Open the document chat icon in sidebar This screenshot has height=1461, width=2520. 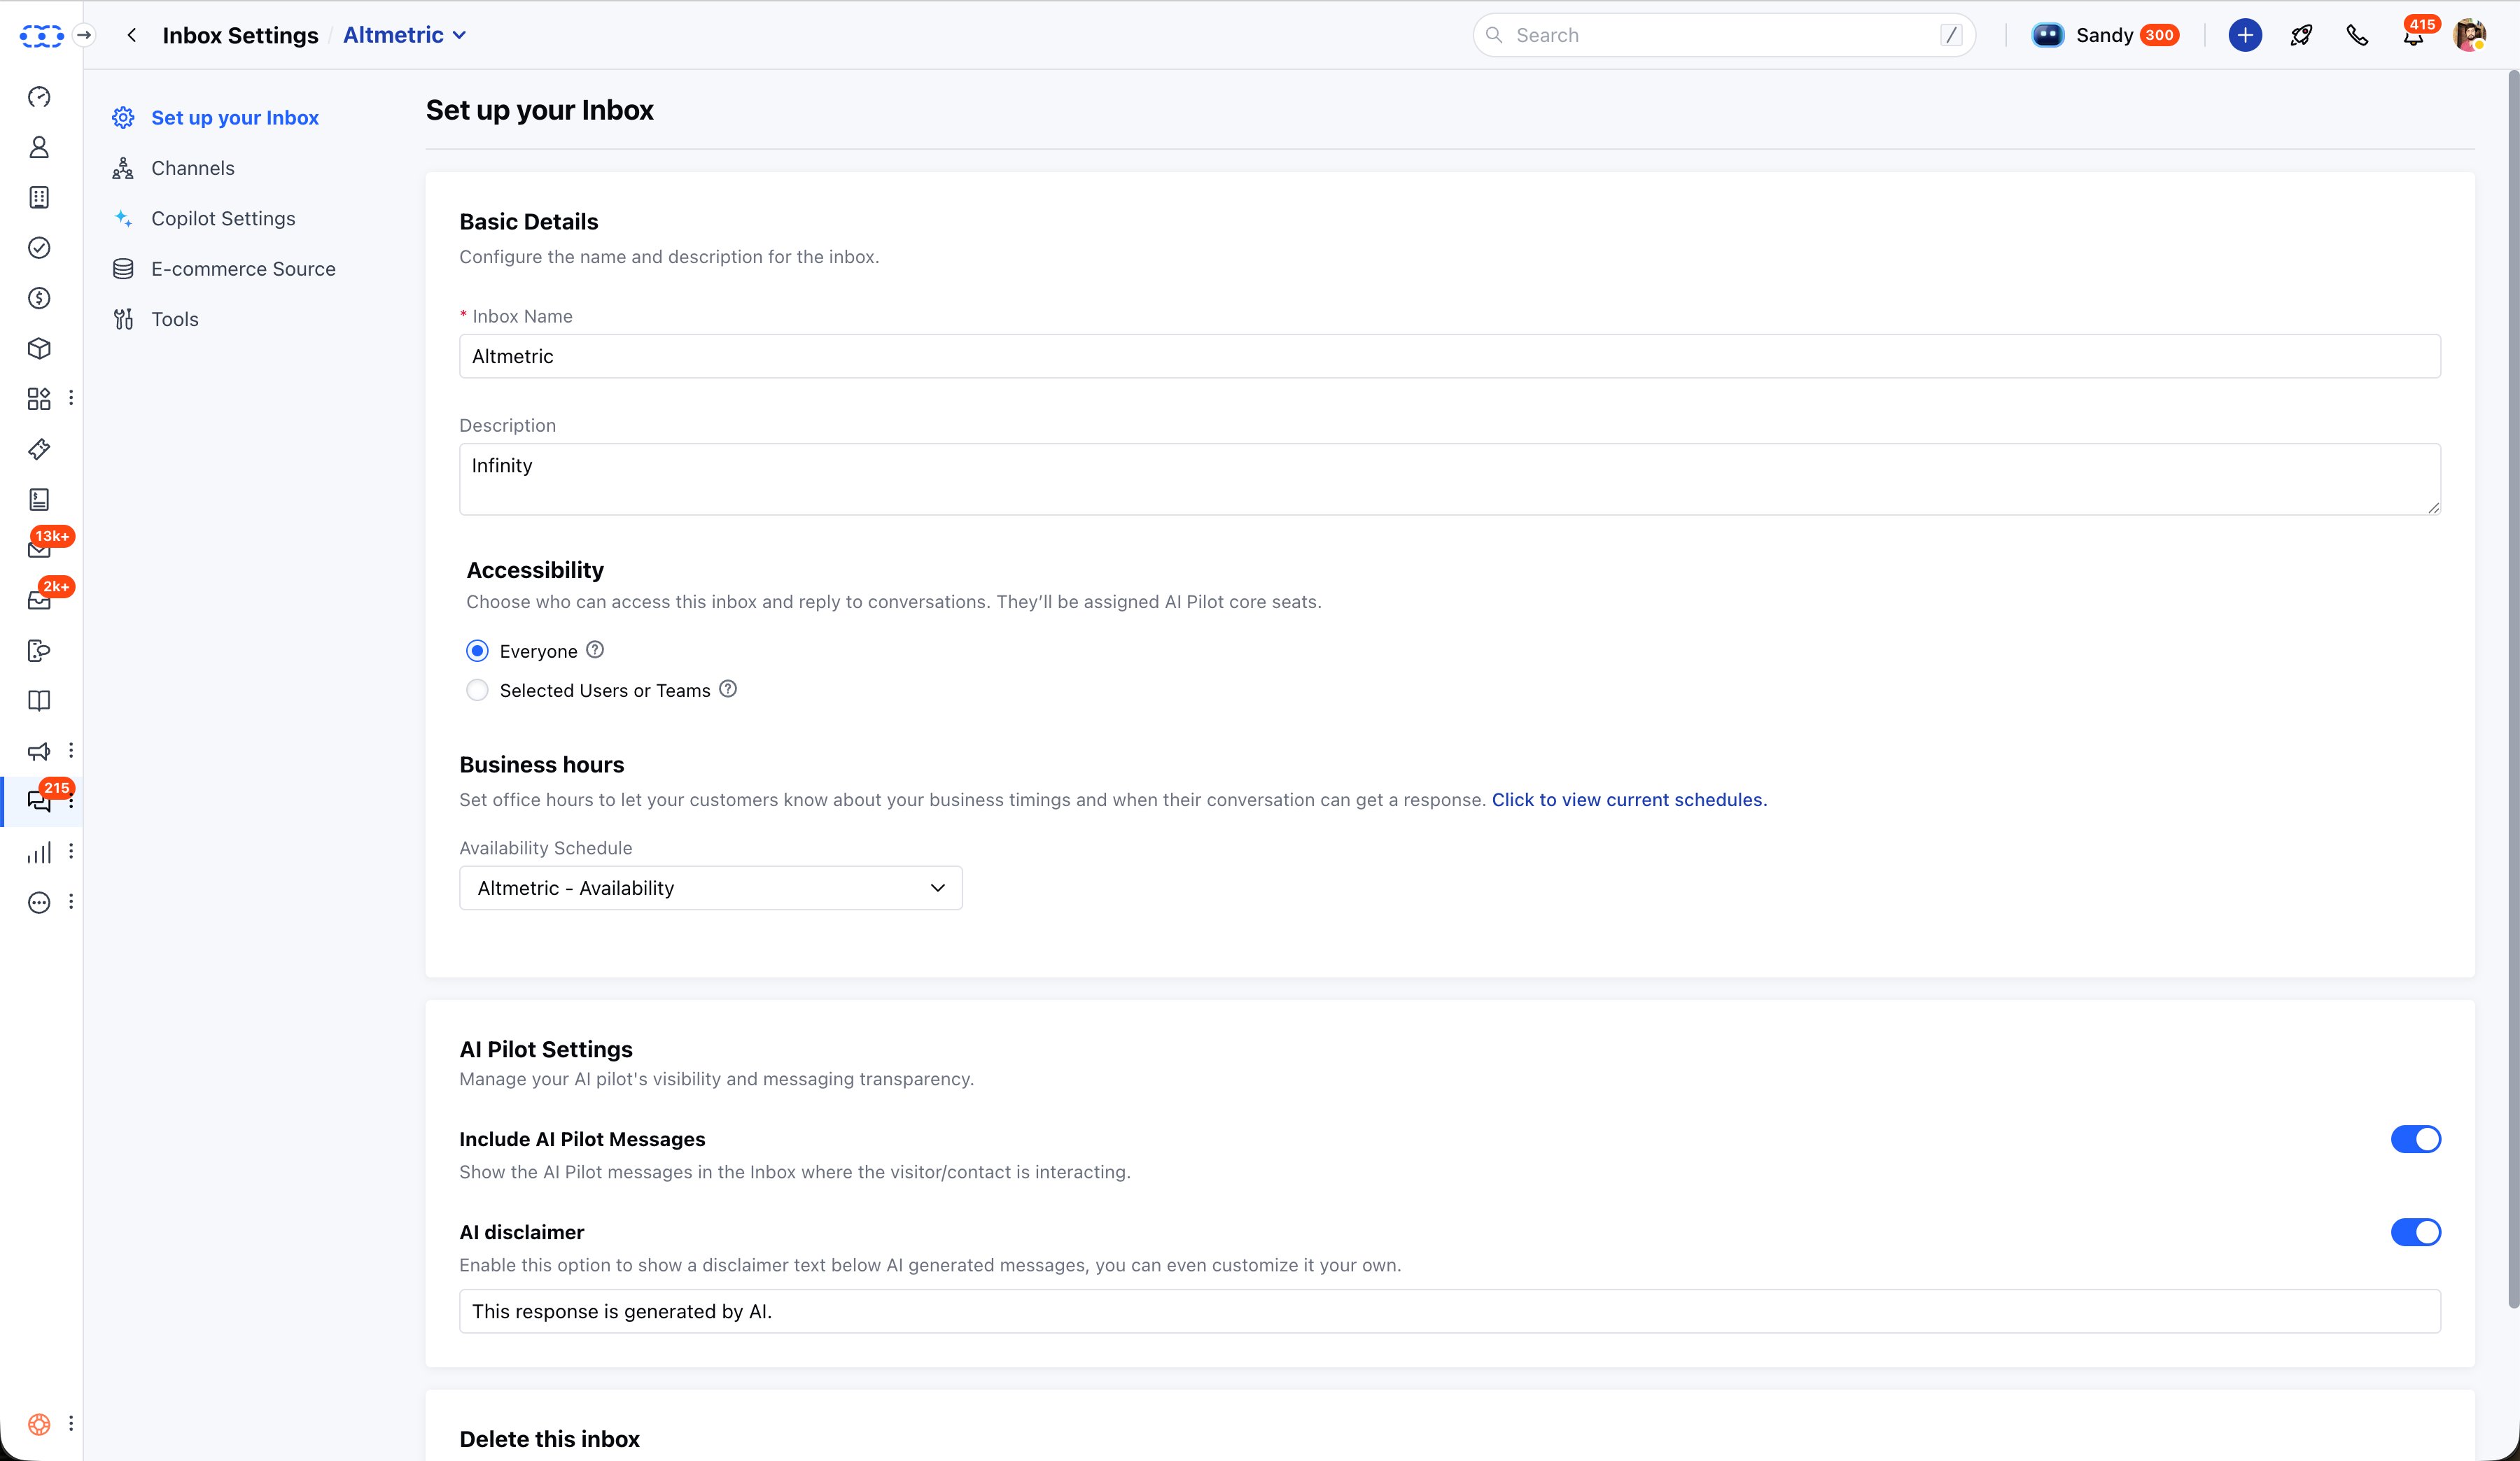point(39,651)
